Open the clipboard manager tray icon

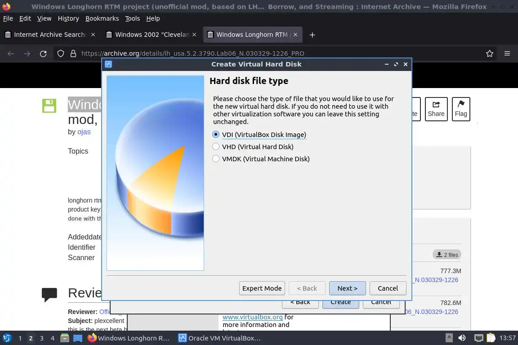point(491,338)
